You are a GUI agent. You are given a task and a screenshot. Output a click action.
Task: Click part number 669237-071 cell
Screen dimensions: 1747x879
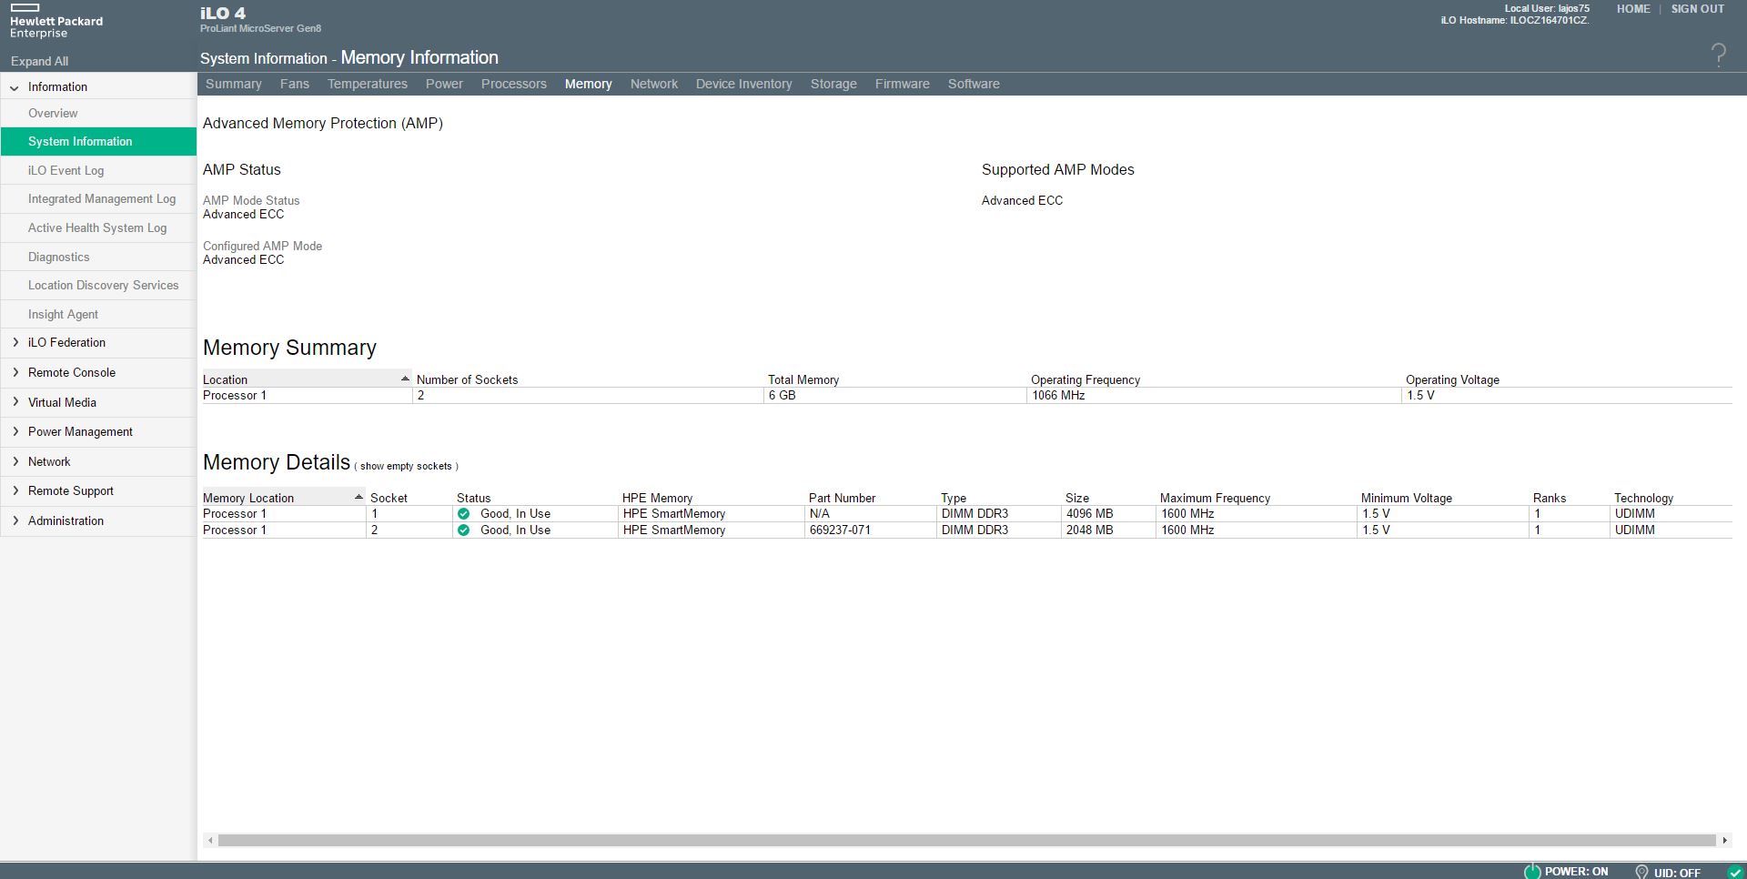(840, 530)
